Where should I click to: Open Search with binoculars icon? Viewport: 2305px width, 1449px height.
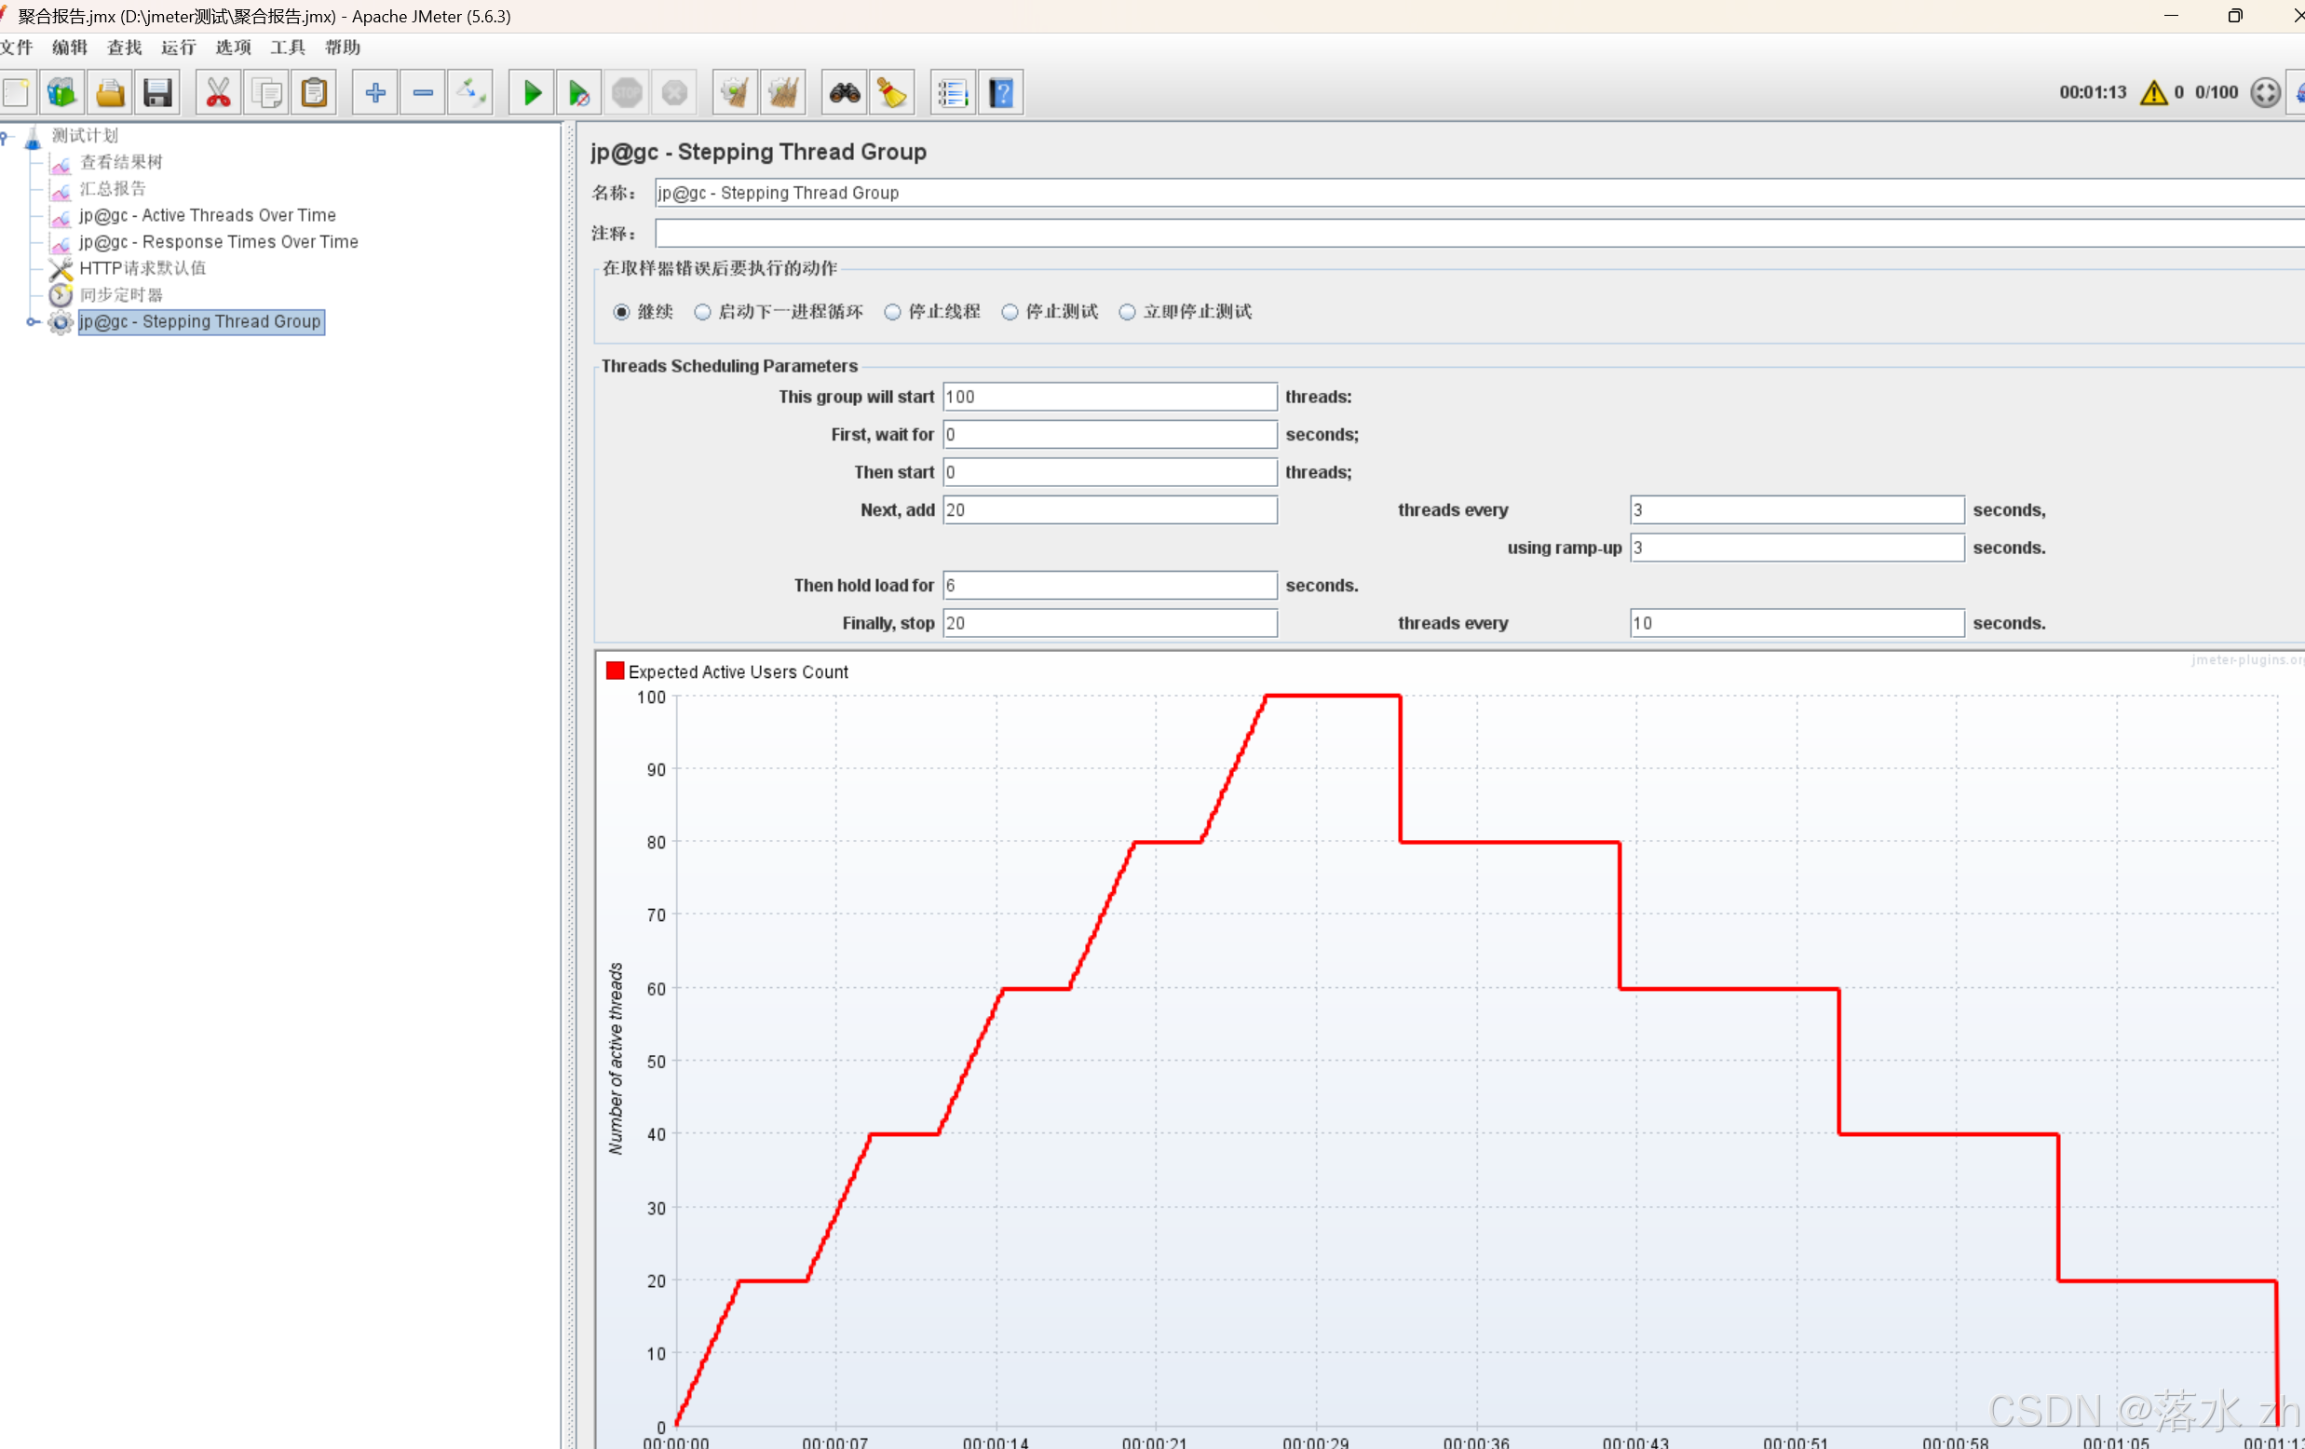click(x=845, y=93)
